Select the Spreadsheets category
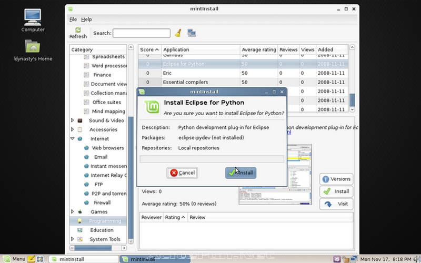 (x=108, y=57)
